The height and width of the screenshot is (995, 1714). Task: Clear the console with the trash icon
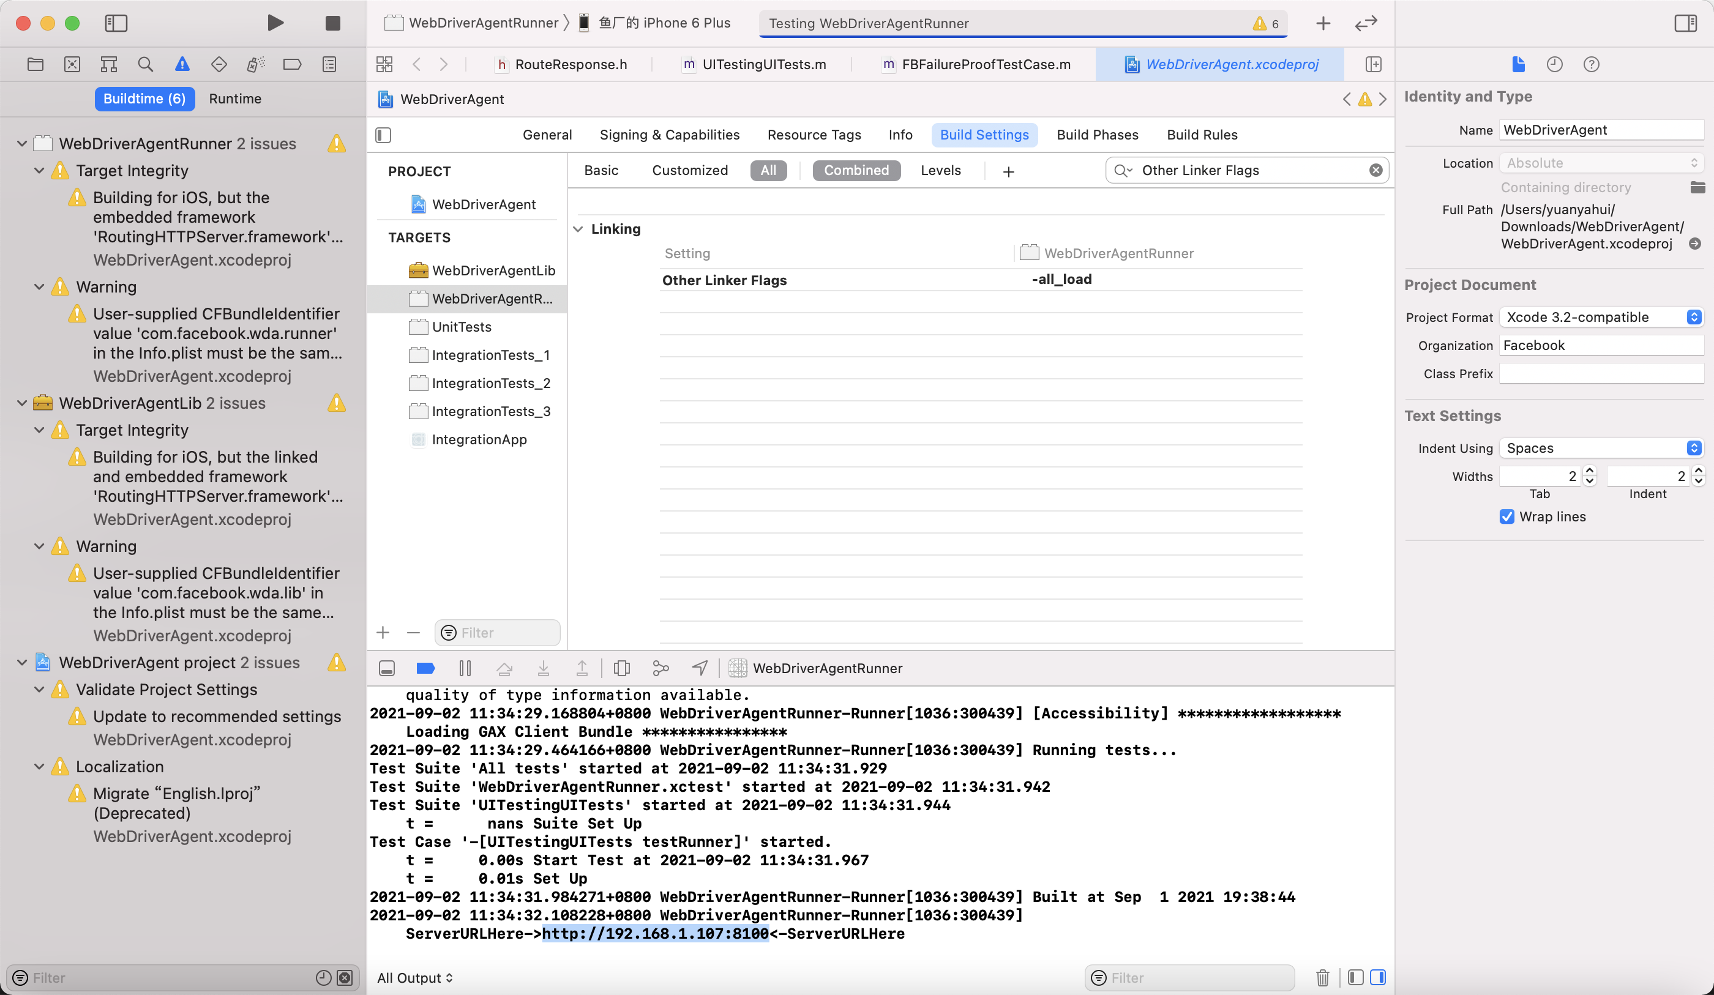click(x=1322, y=977)
